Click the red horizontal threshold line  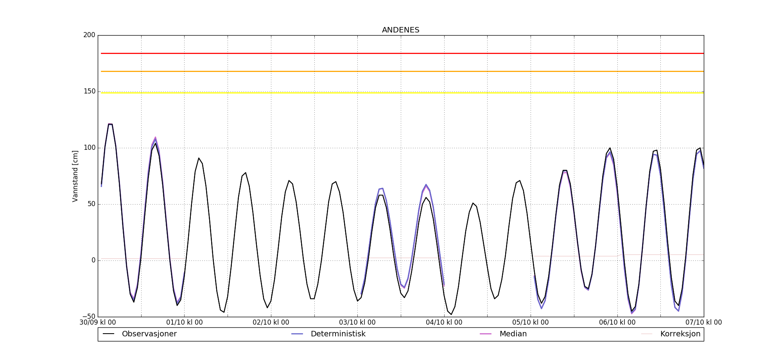coord(400,53)
